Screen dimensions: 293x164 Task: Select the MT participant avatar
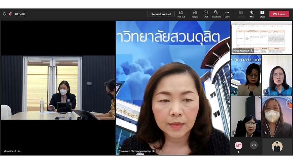(238, 145)
